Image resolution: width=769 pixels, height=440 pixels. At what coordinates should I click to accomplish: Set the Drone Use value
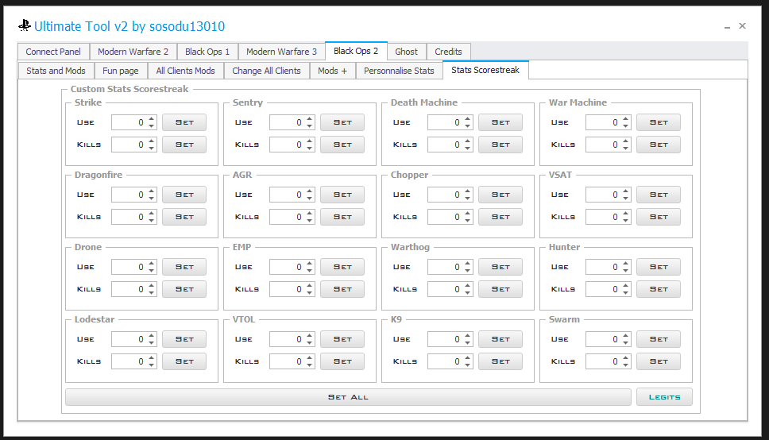[x=184, y=267]
